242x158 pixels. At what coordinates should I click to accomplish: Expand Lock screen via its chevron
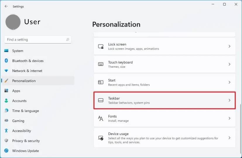[229, 46]
